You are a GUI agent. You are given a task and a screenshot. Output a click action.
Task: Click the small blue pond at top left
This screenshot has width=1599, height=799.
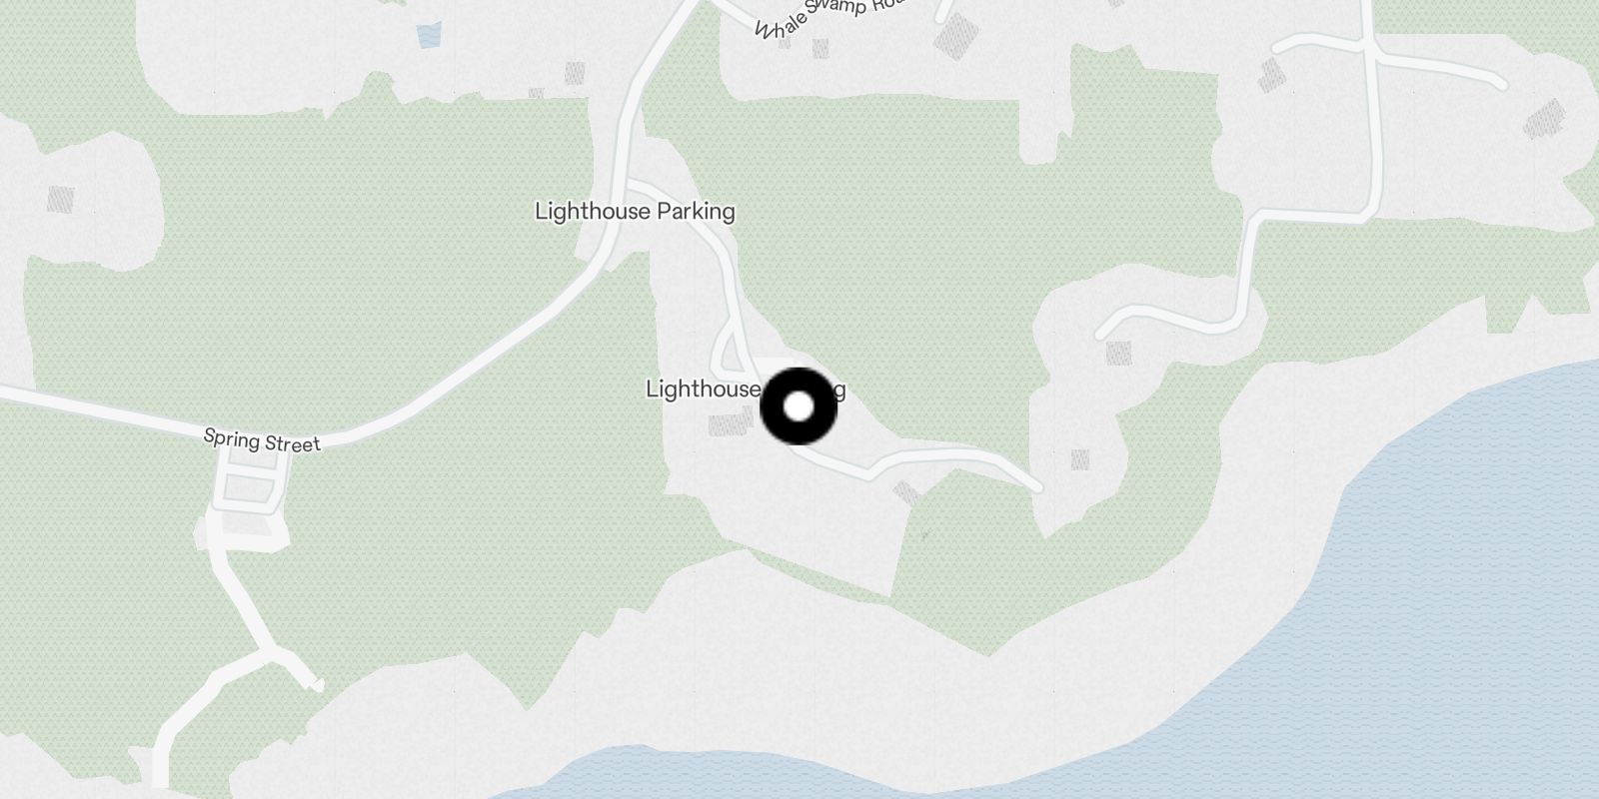coord(429,36)
